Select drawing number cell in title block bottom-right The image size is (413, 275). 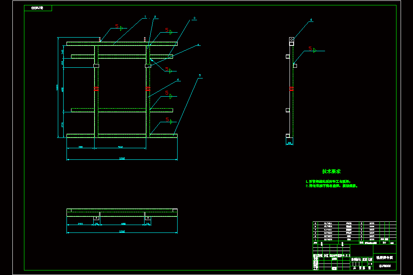coord(385,266)
